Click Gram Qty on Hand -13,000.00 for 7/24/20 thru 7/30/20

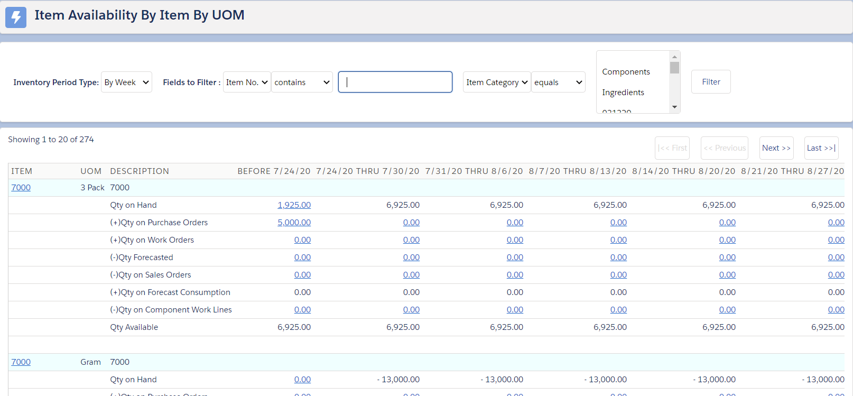coord(398,380)
